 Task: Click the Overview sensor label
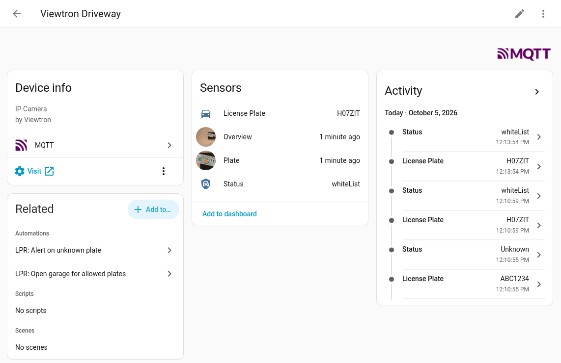pos(238,137)
